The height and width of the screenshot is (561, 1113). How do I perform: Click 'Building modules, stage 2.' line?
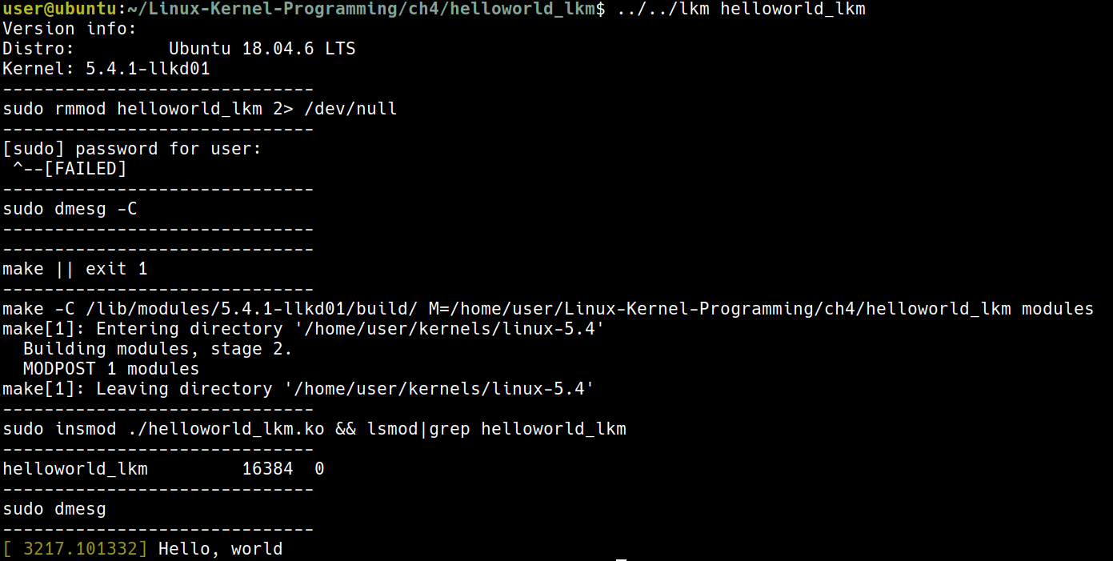[x=158, y=349]
